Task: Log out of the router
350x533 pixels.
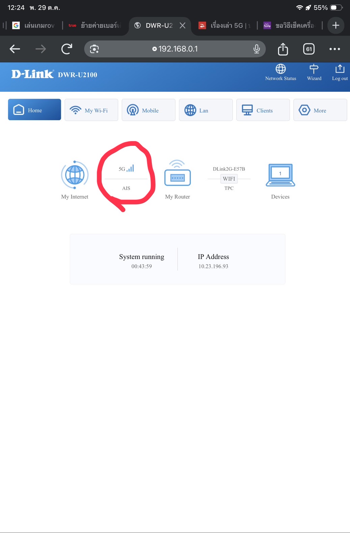Action: coord(340,73)
